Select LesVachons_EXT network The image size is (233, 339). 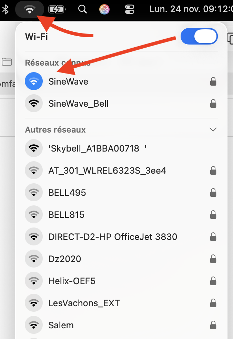pos(121,303)
